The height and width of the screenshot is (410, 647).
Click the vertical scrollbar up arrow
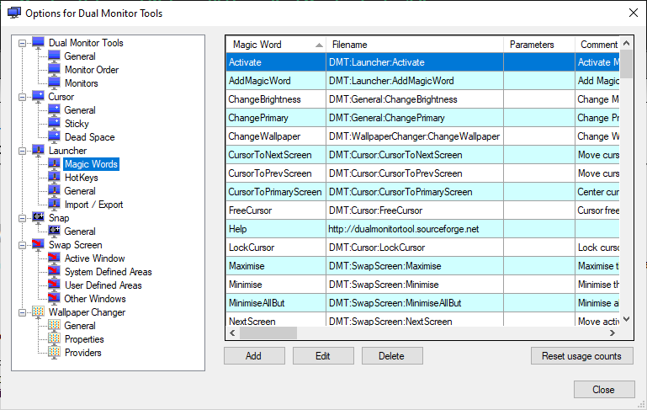point(626,43)
